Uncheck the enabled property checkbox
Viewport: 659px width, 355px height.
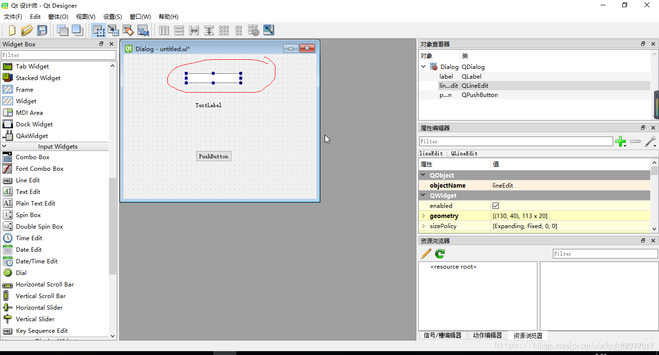point(496,205)
